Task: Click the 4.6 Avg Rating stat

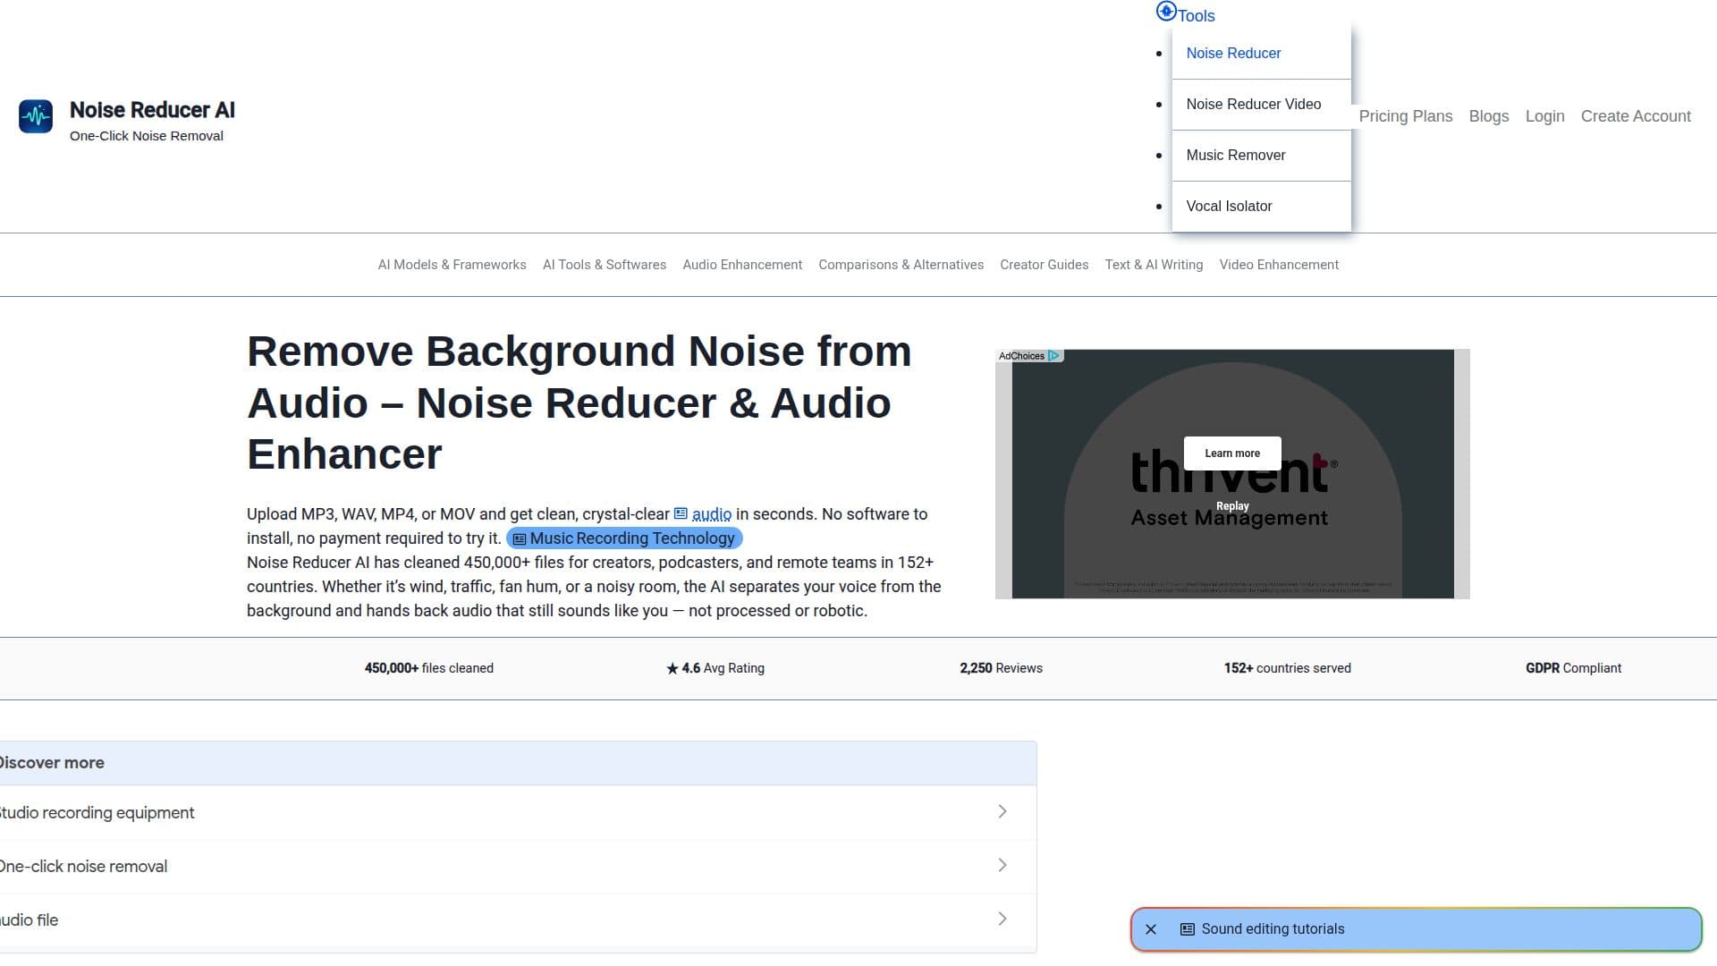Action: (715, 668)
